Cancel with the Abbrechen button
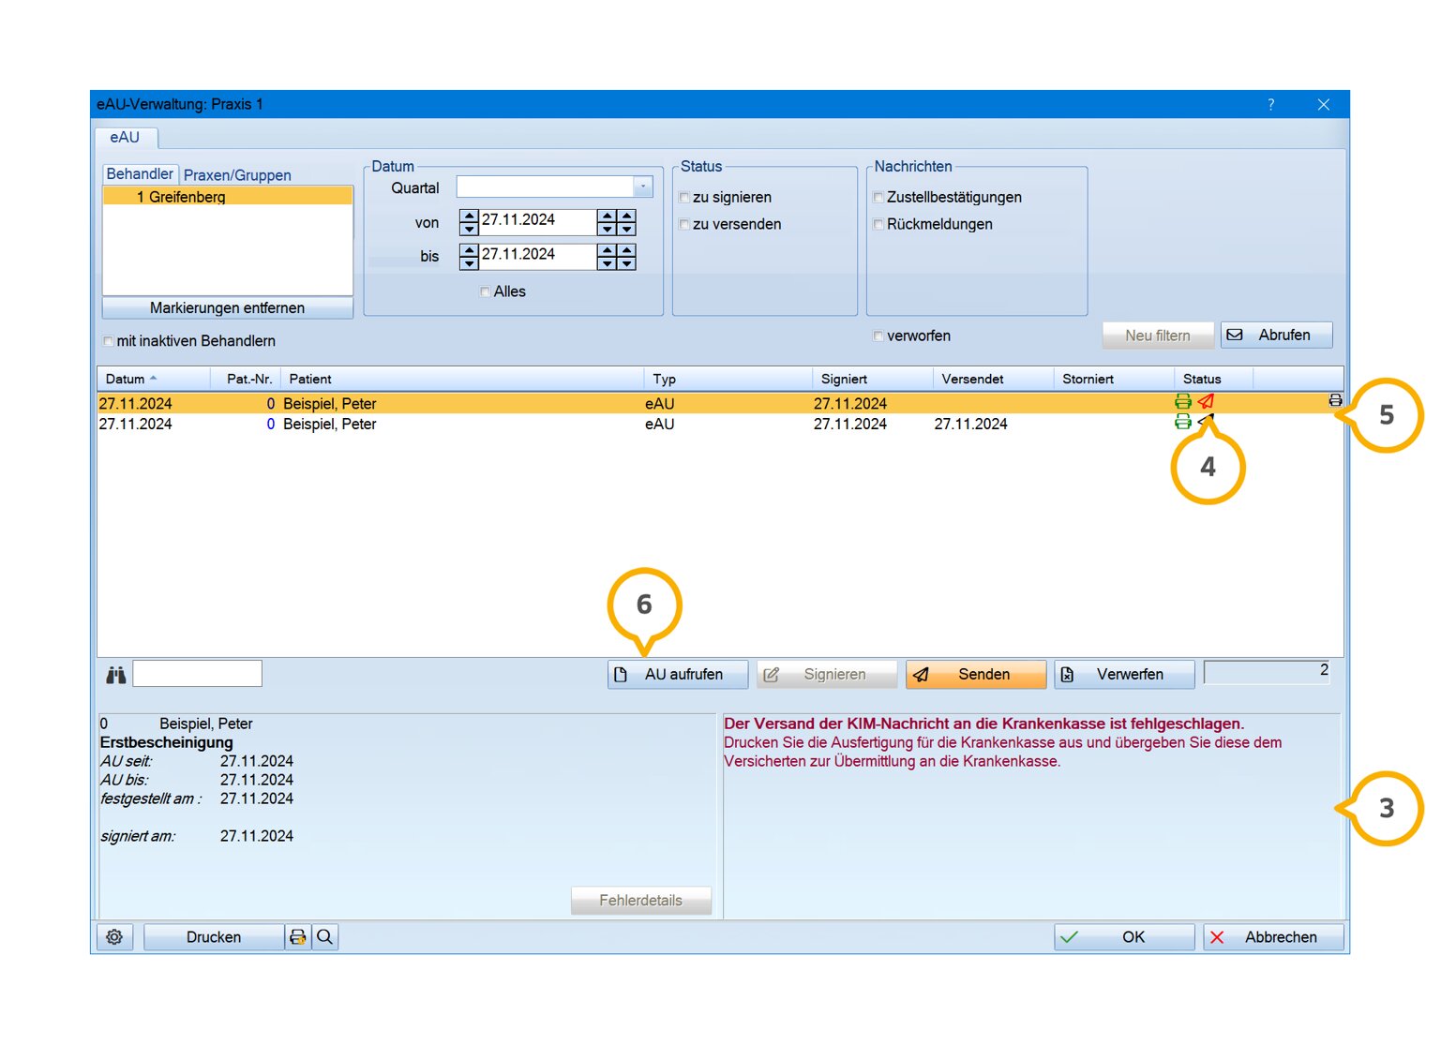The width and height of the screenshot is (1441, 1045). pyautogui.click(x=1273, y=937)
